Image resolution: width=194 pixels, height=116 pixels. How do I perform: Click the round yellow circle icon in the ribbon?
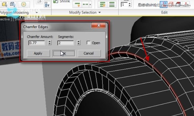click(24, 4)
